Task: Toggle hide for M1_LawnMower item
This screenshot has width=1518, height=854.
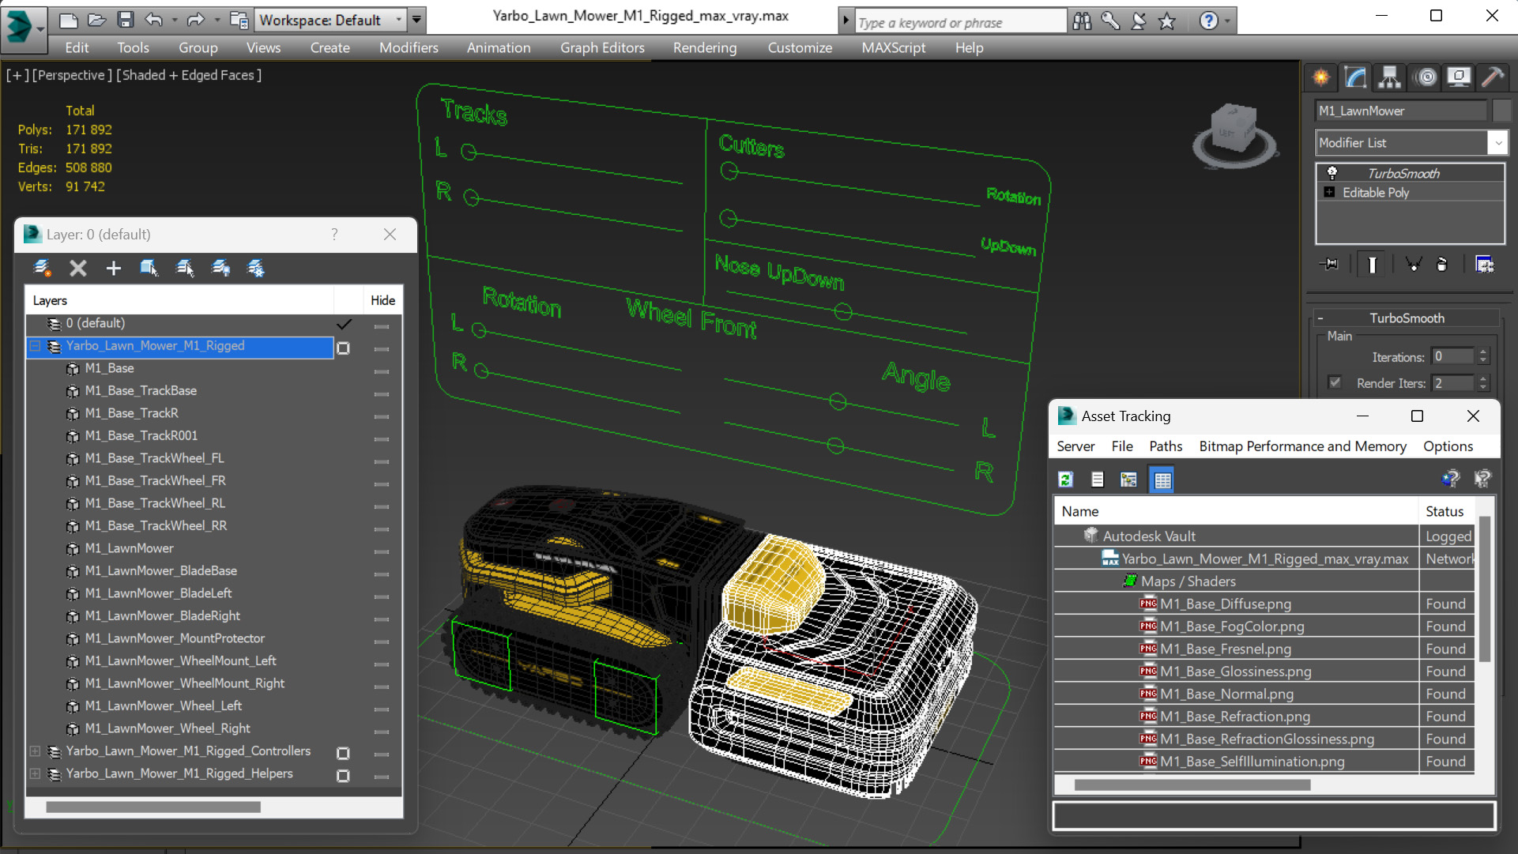Action: pyautogui.click(x=382, y=551)
